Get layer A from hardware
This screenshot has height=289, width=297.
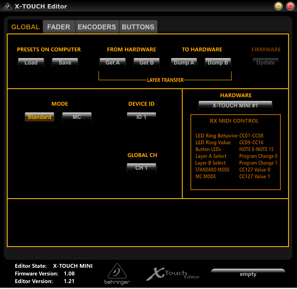113,63
